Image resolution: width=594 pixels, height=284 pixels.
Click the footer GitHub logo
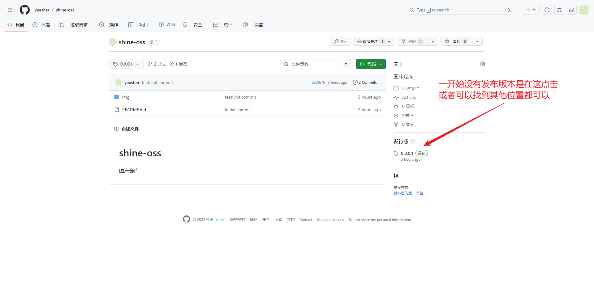pyautogui.click(x=187, y=219)
